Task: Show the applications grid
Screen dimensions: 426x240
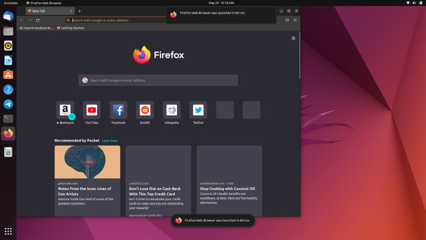Action: point(8,231)
